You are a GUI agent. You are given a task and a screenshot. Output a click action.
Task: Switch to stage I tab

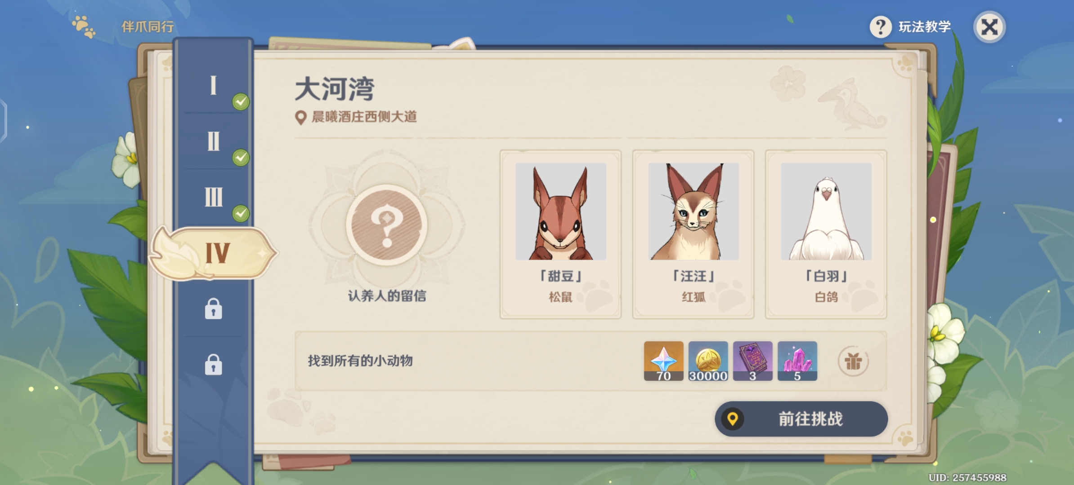213,85
